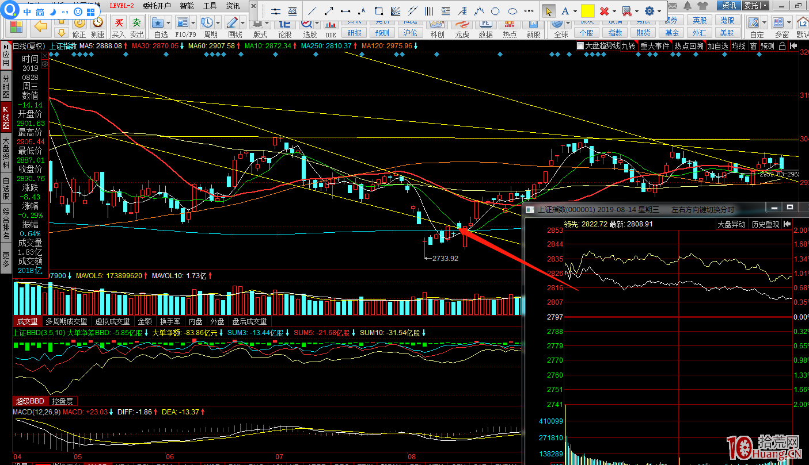Click the 卖出 (sell) icon

(136, 23)
